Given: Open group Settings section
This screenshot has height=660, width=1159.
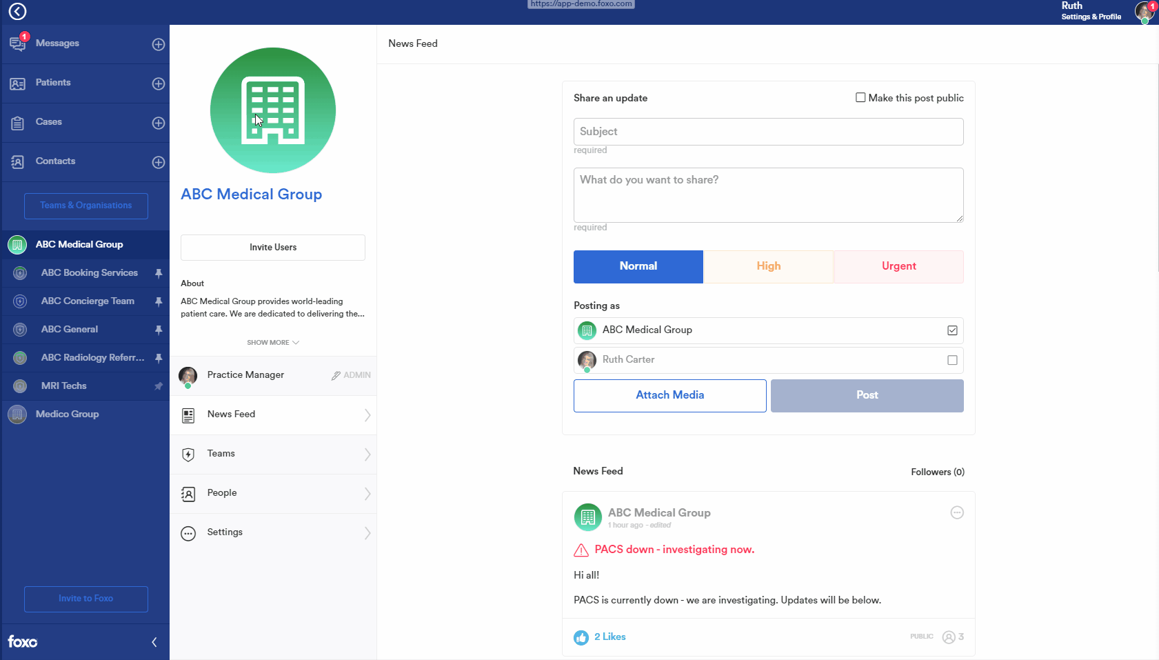Looking at the screenshot, I should click(273, 533).
